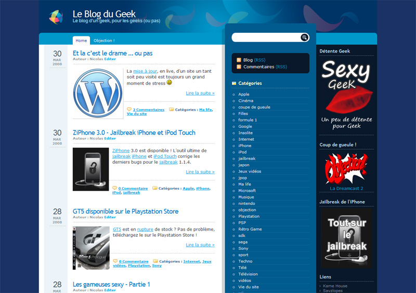Click the GT5 Prologue cover thumbnail
This screenshot has width=416, height=293.
pyautogui.click(x=91, y=248)
